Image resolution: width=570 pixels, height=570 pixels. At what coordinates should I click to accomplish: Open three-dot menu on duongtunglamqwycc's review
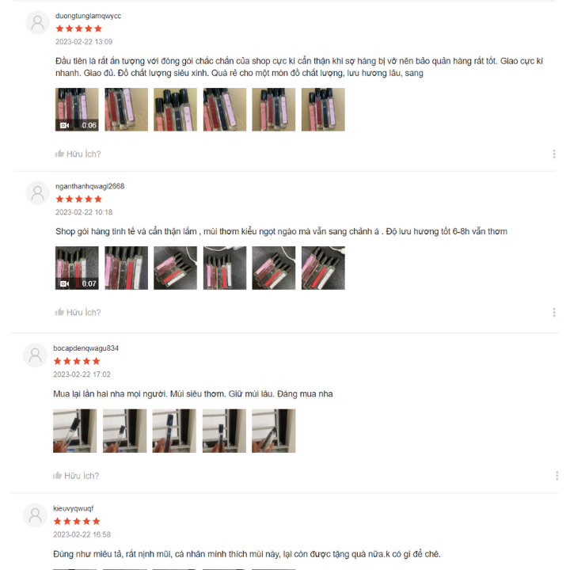554,154
